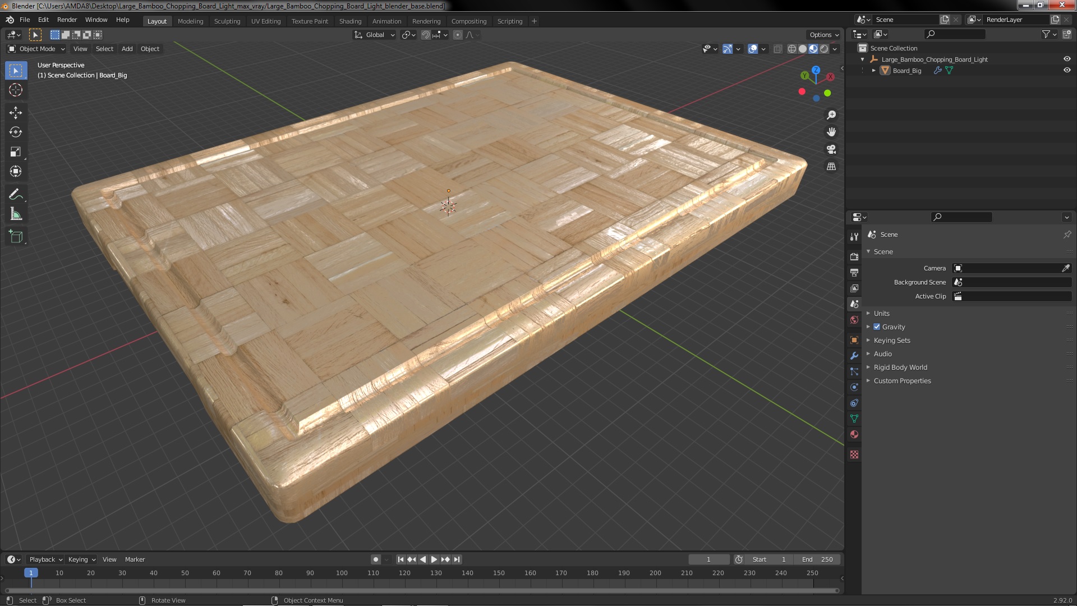Open the Modifier wrench properties tab
Viewport: 1077px width, 606px height.
point(854,356)
